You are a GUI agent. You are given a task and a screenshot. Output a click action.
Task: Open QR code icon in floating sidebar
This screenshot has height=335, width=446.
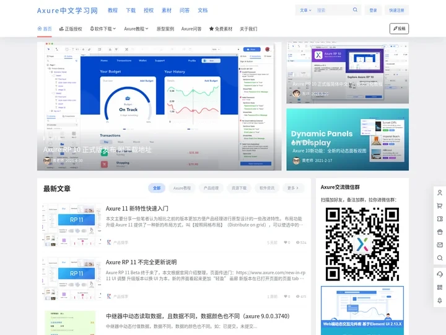[x=440, y=287]
